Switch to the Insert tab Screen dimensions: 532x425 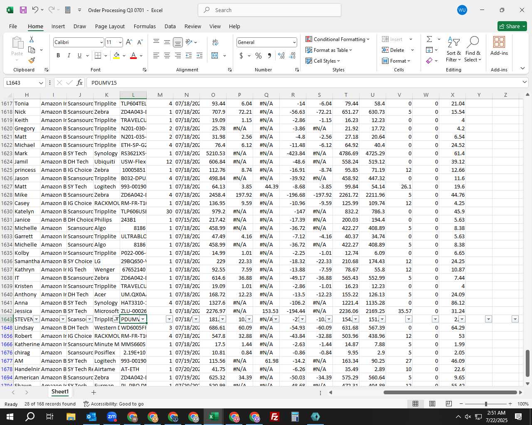[58, 26]
